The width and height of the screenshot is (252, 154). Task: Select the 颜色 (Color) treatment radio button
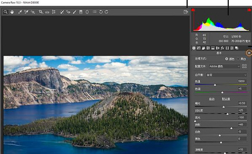[227, 59]
